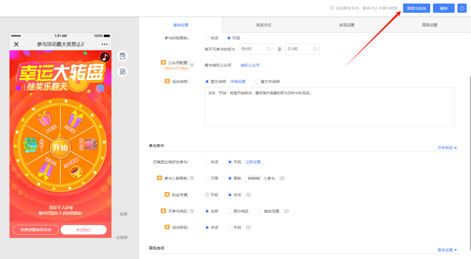This screenshot has height=259, width=471.
Task: Click the 保存 button
Action: coord(444,8)
